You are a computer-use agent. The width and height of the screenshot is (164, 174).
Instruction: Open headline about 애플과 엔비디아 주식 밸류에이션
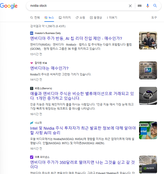click(x=82, y=96)
